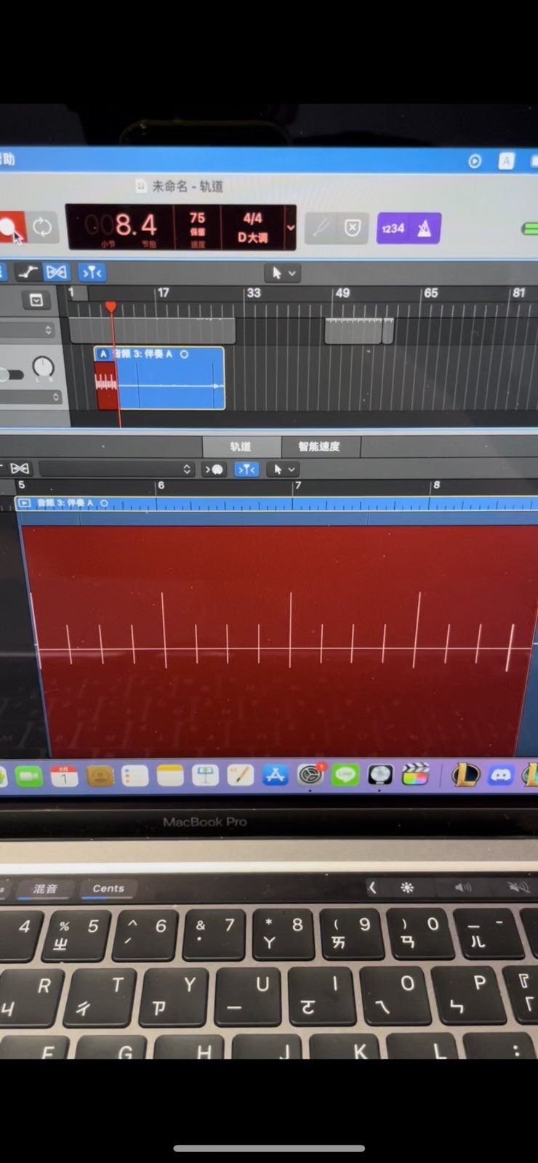Screen dimensions: 538x1163
Task: Click the waveform zoom icon in editor toolbar
Action: (214, 470)
